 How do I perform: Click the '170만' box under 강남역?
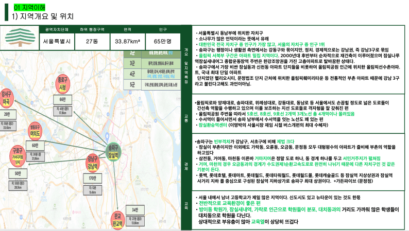pos(93,179)
